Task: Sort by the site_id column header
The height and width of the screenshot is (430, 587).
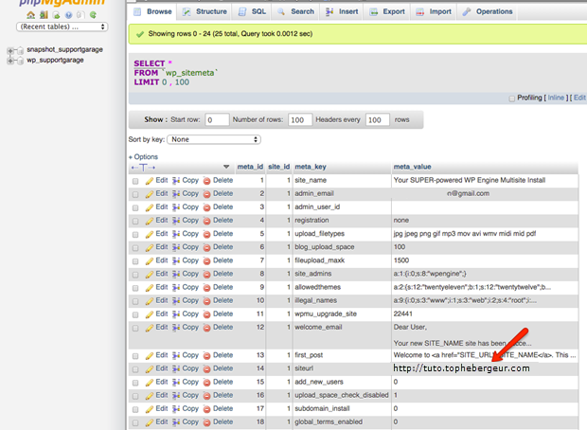Action: (279, 167)
